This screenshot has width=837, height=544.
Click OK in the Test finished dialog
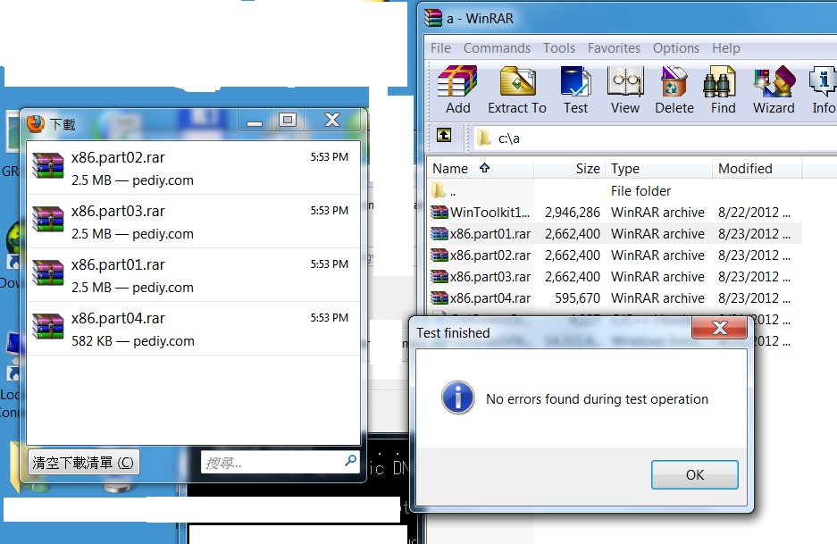[x=694, y=474]
